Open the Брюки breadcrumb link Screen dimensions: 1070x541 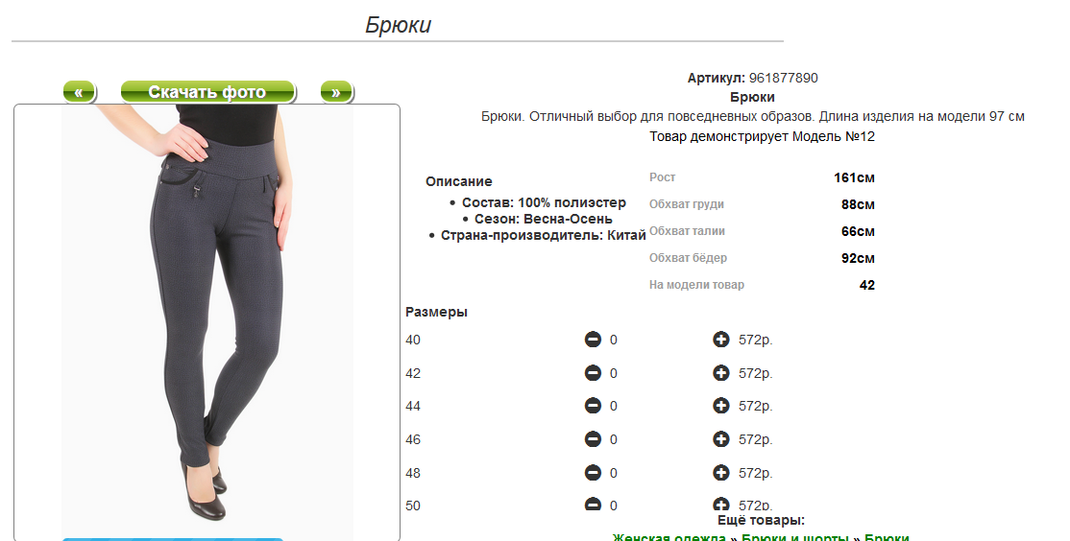[x=887, y=537]
